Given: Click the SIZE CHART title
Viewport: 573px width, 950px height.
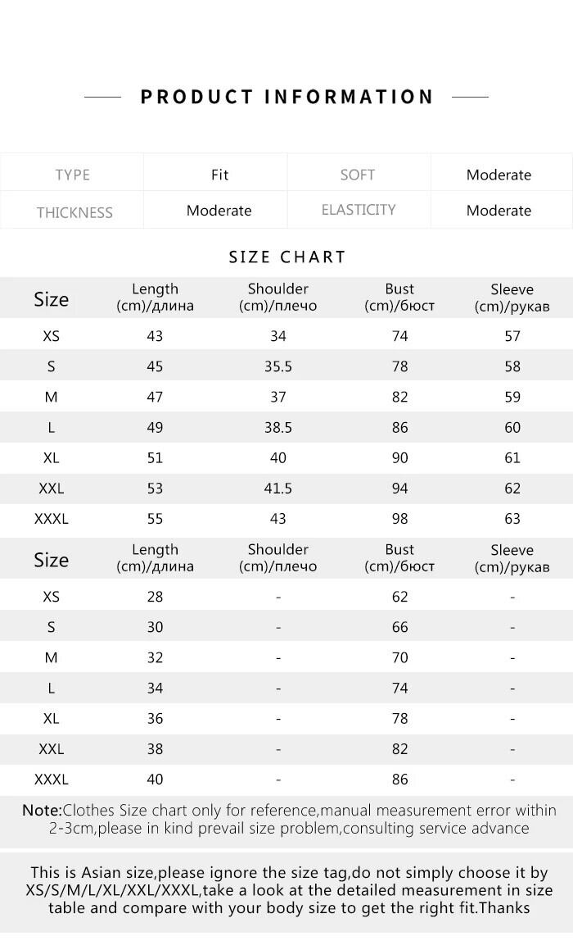Looking at the screenshot, I should click(x=287, y=257).
